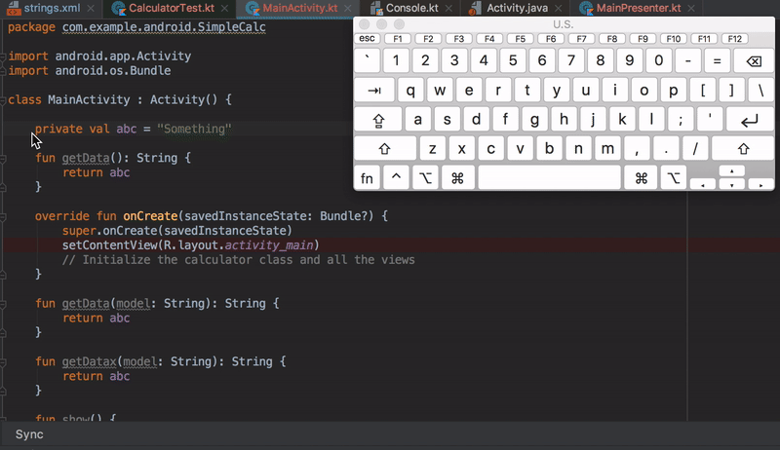Click the getDatax function name
780x450 pixels.
(x=89, y=361)
